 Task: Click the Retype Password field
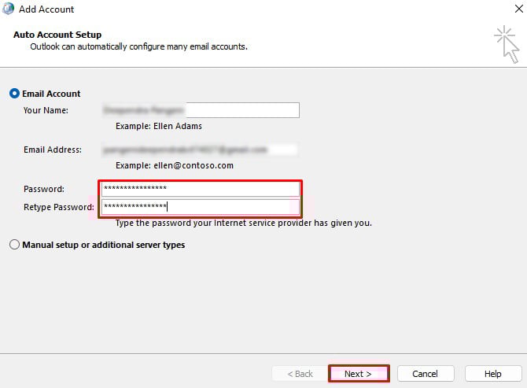click(x=201, y=207)
